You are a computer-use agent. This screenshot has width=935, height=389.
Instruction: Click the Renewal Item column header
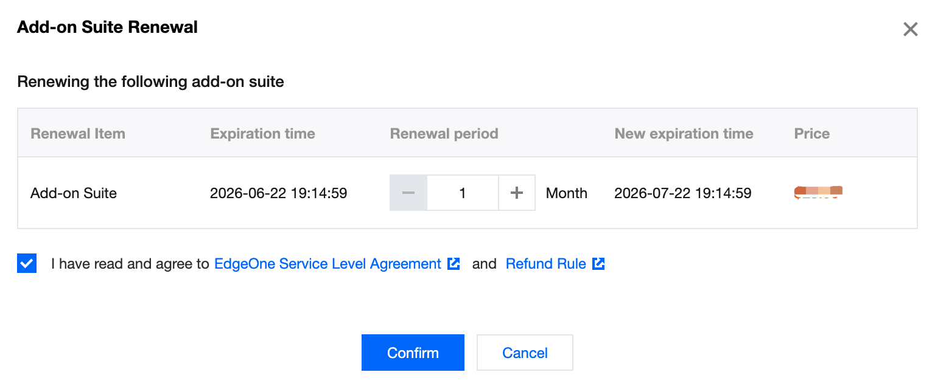point(78,134)
